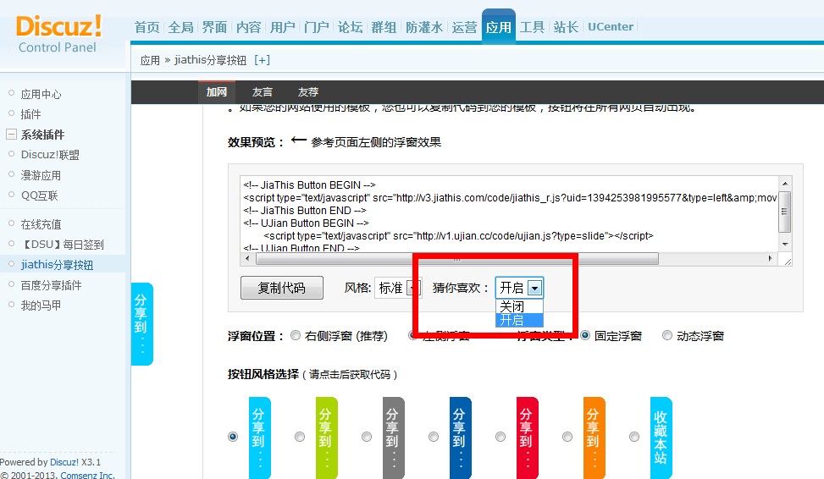Collapse the 系统插件 sidebar section

point(12,135)
